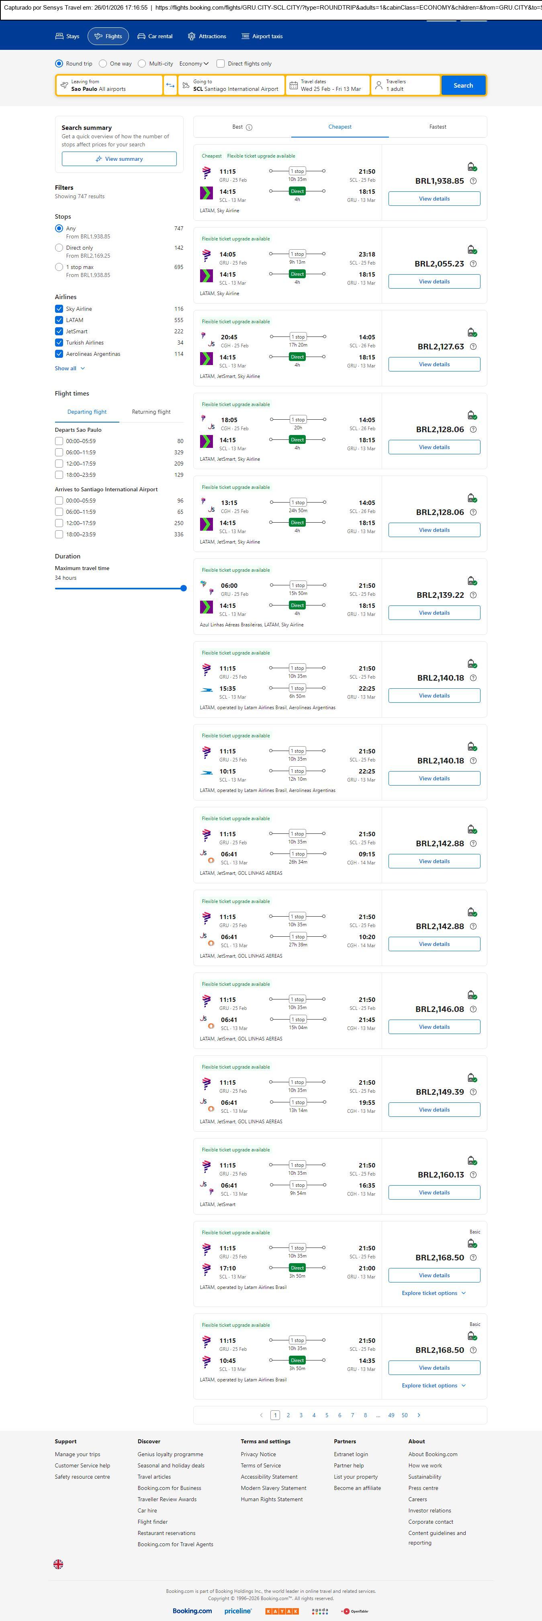The width and height of the screenshot is (542, 1621).
Task: Click the next page arrow in pagination
Action: (419, 1415)
